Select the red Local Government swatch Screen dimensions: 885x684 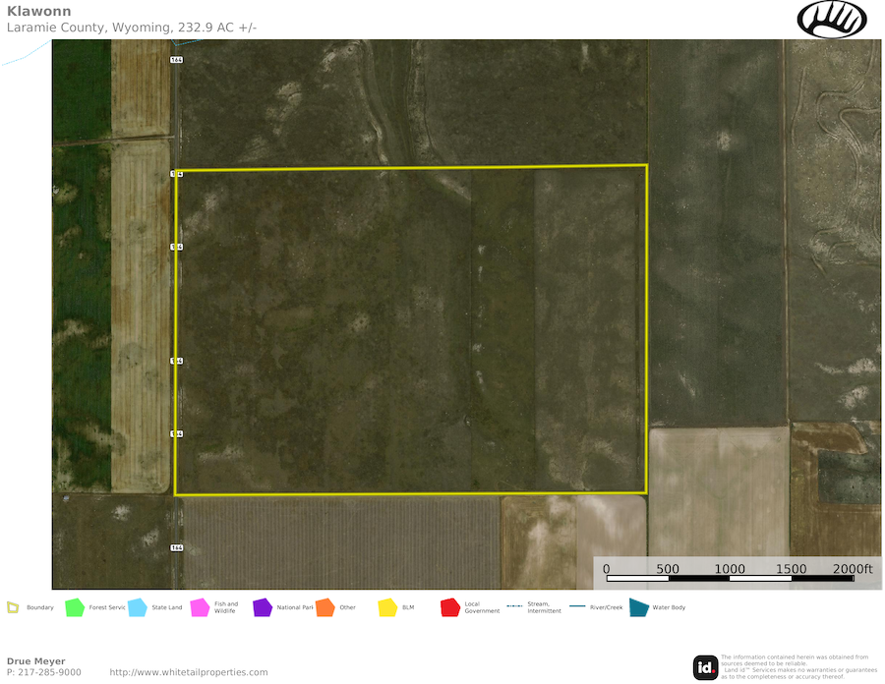450,607
